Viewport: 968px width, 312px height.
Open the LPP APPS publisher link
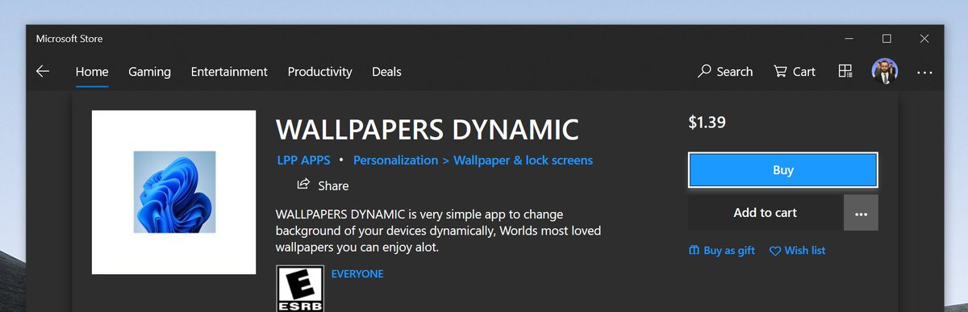pos(303,160)
